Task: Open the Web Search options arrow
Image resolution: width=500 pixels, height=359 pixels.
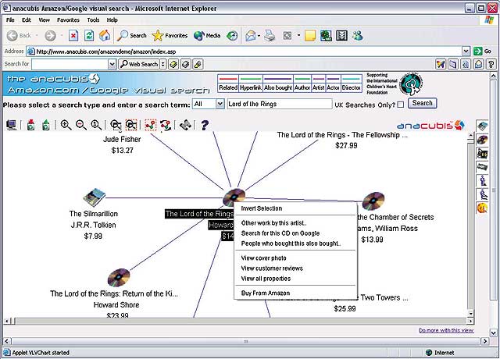Action: click(x=162, y=64)
